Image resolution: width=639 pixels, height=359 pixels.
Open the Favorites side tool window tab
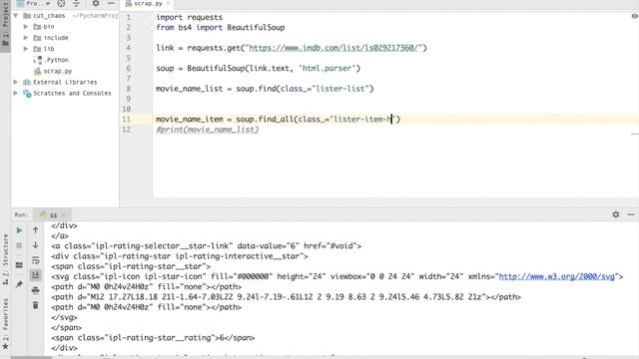(x=5, y=324)
